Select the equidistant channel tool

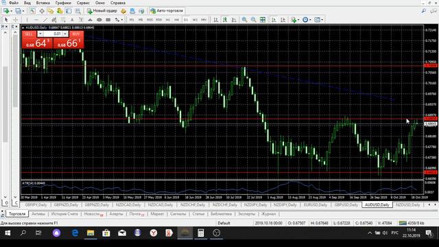pos(54,20)
